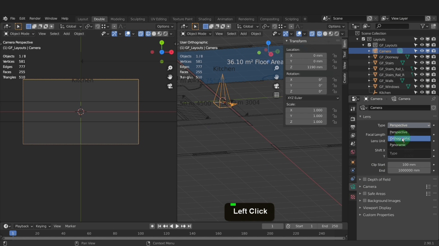
Task: Hide GF_Walls using its eye icon
Action: tap(422, 80)
